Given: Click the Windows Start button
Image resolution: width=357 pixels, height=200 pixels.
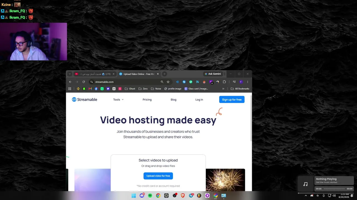Looking at the screenshot, I should click(x=134, y=196).
